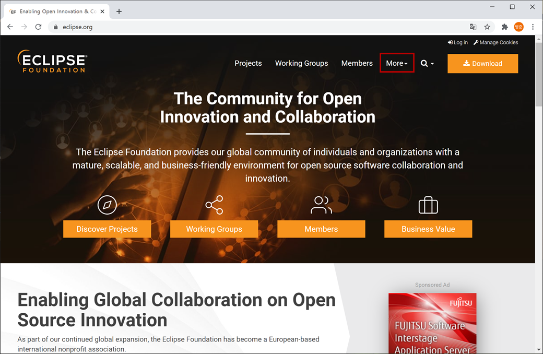Go back using browser back arrow

[10, 27]
